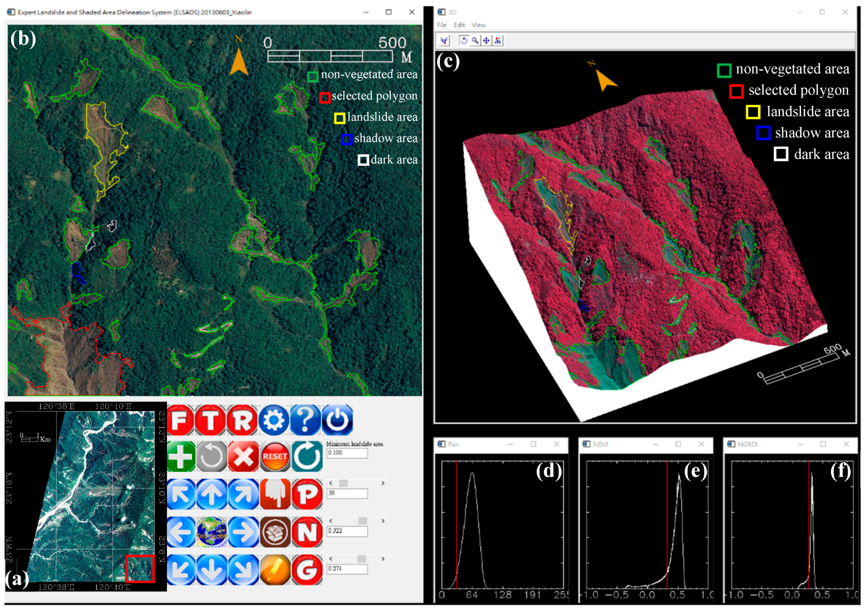Click the red X delete button

(x=243, y=457)
